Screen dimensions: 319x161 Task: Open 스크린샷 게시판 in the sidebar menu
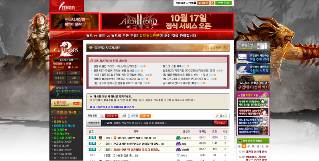(x=63, y=142)
